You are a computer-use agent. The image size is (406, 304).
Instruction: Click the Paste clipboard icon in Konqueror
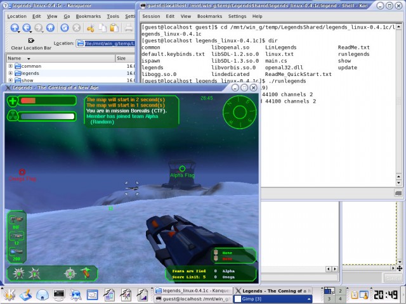[114, 28]
